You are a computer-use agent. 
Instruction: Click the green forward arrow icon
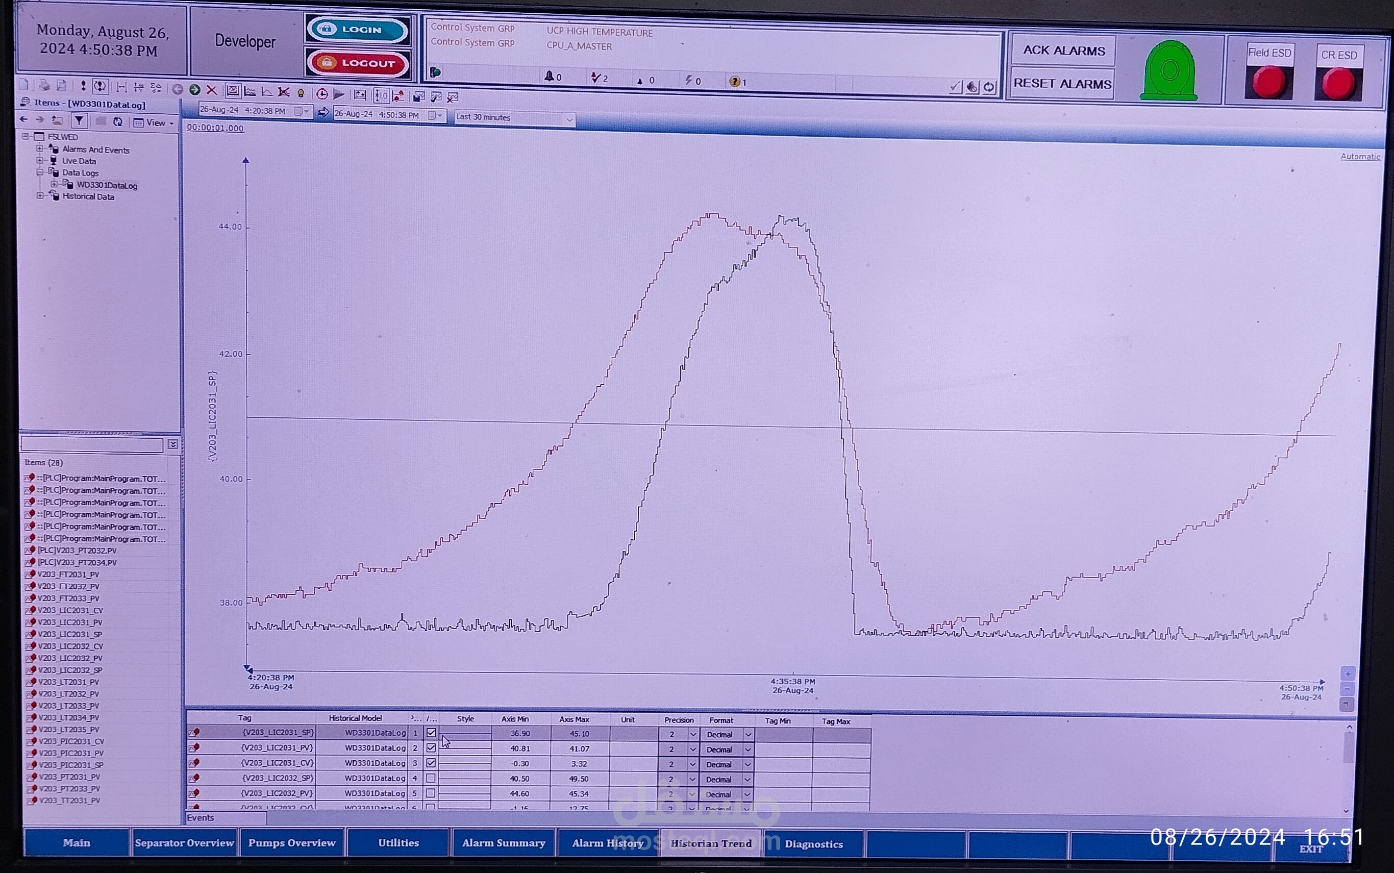(194, 89)
